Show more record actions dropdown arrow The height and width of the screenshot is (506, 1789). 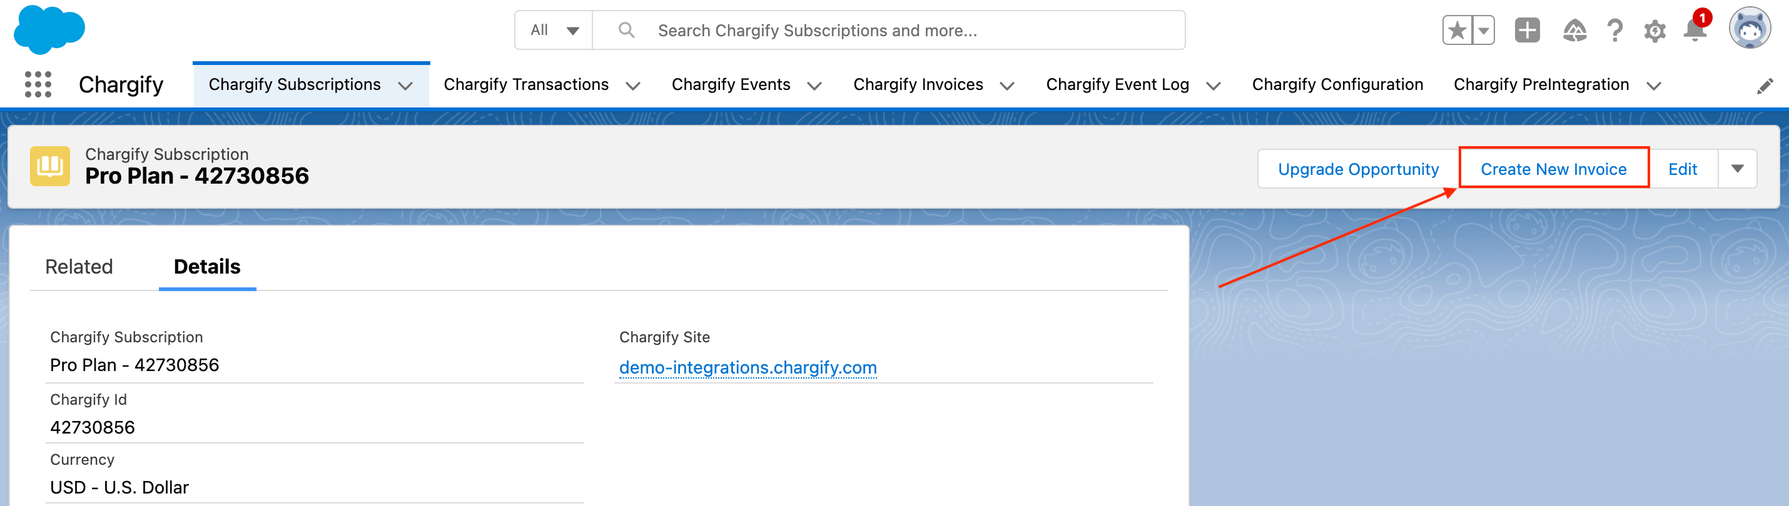(1737, 169)
